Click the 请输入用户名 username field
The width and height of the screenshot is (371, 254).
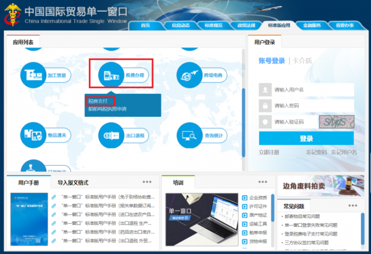tap(306, 90)
